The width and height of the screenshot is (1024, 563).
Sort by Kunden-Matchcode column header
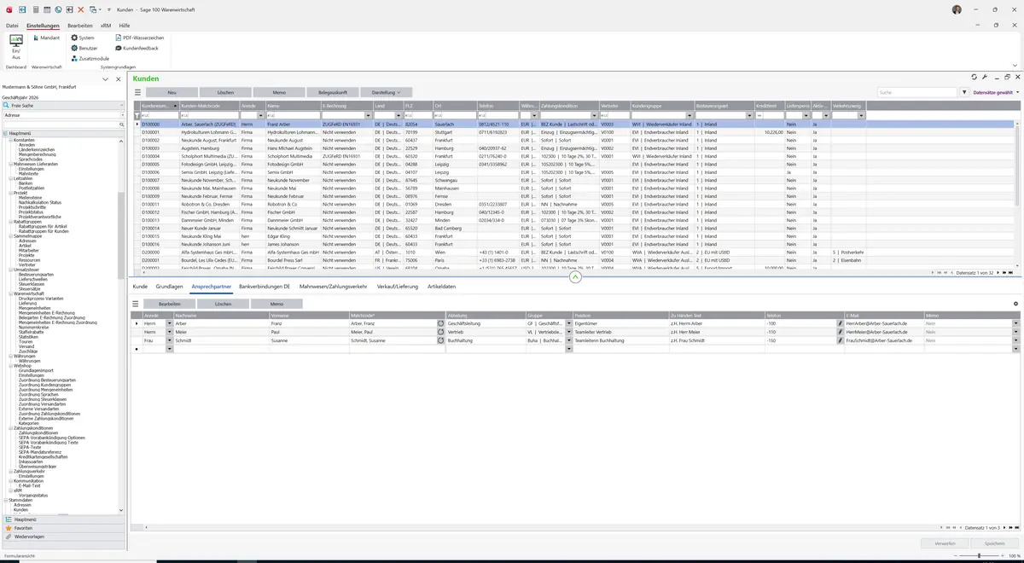click(209, 106)
